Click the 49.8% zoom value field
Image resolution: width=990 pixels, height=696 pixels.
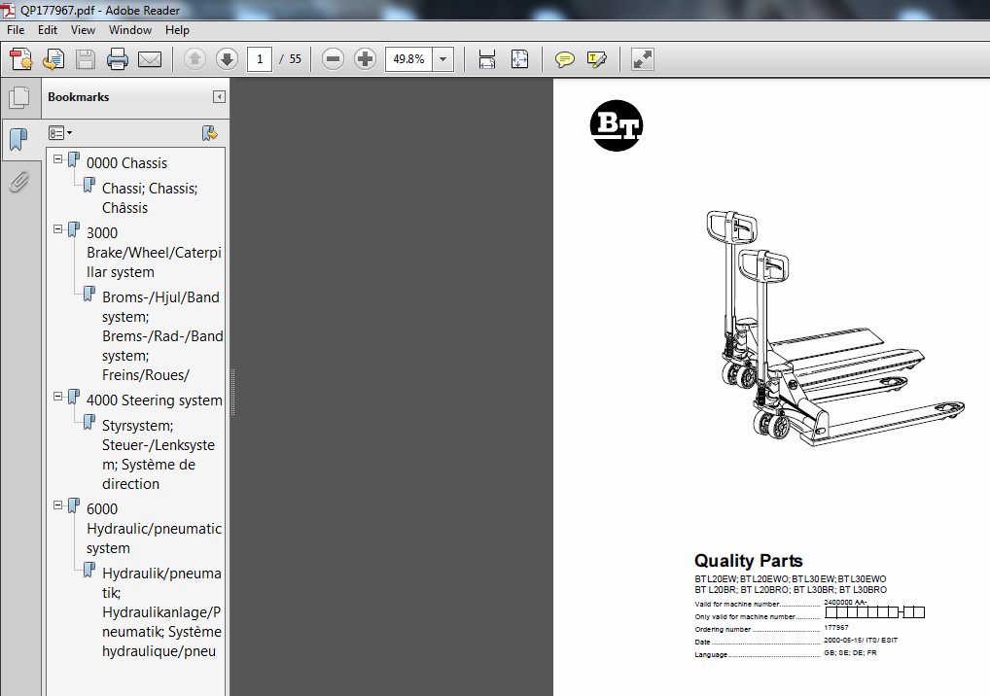409,59
